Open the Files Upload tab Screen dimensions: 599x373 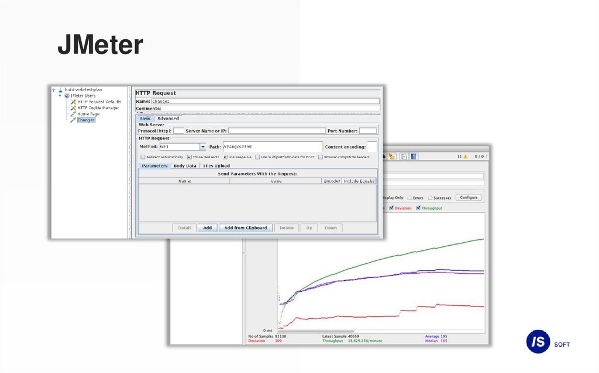pyautogui.click(x=216, y=166)
